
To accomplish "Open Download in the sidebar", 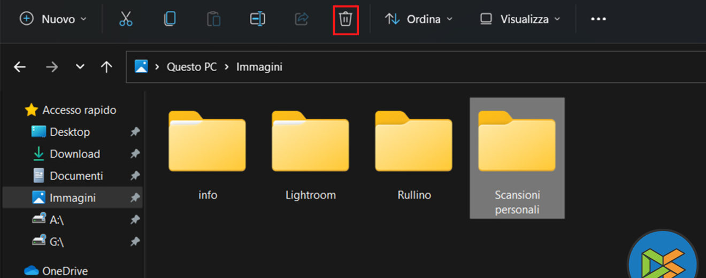I will coord(66,154).
